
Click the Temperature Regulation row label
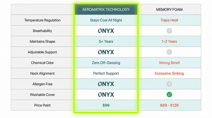point(42,20)
